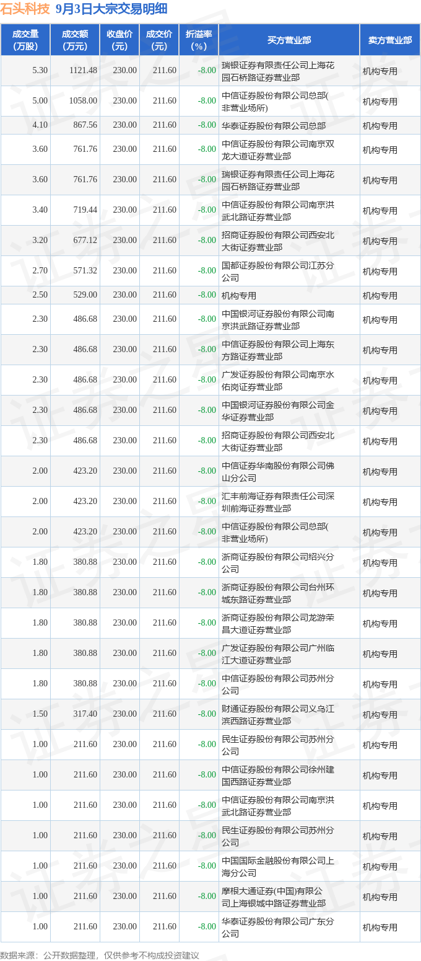Click the 成交额(万元) column header
The image size is (421, 961).
pos(75,40)
